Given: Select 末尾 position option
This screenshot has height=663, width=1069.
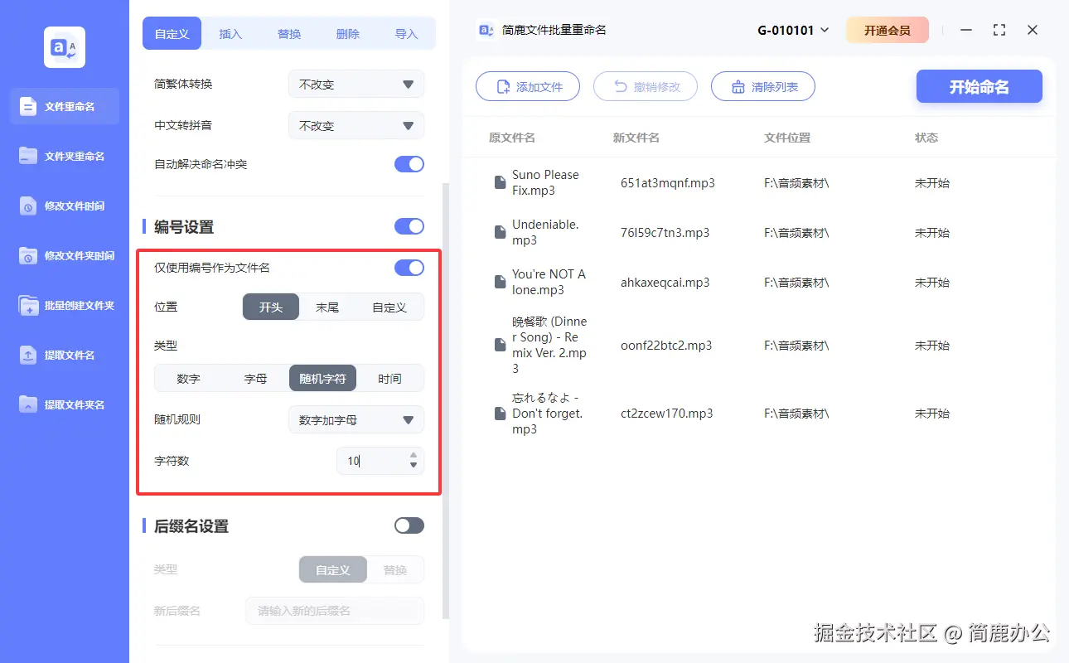Looking at the screenshot, I should click(x=327, y=307).
